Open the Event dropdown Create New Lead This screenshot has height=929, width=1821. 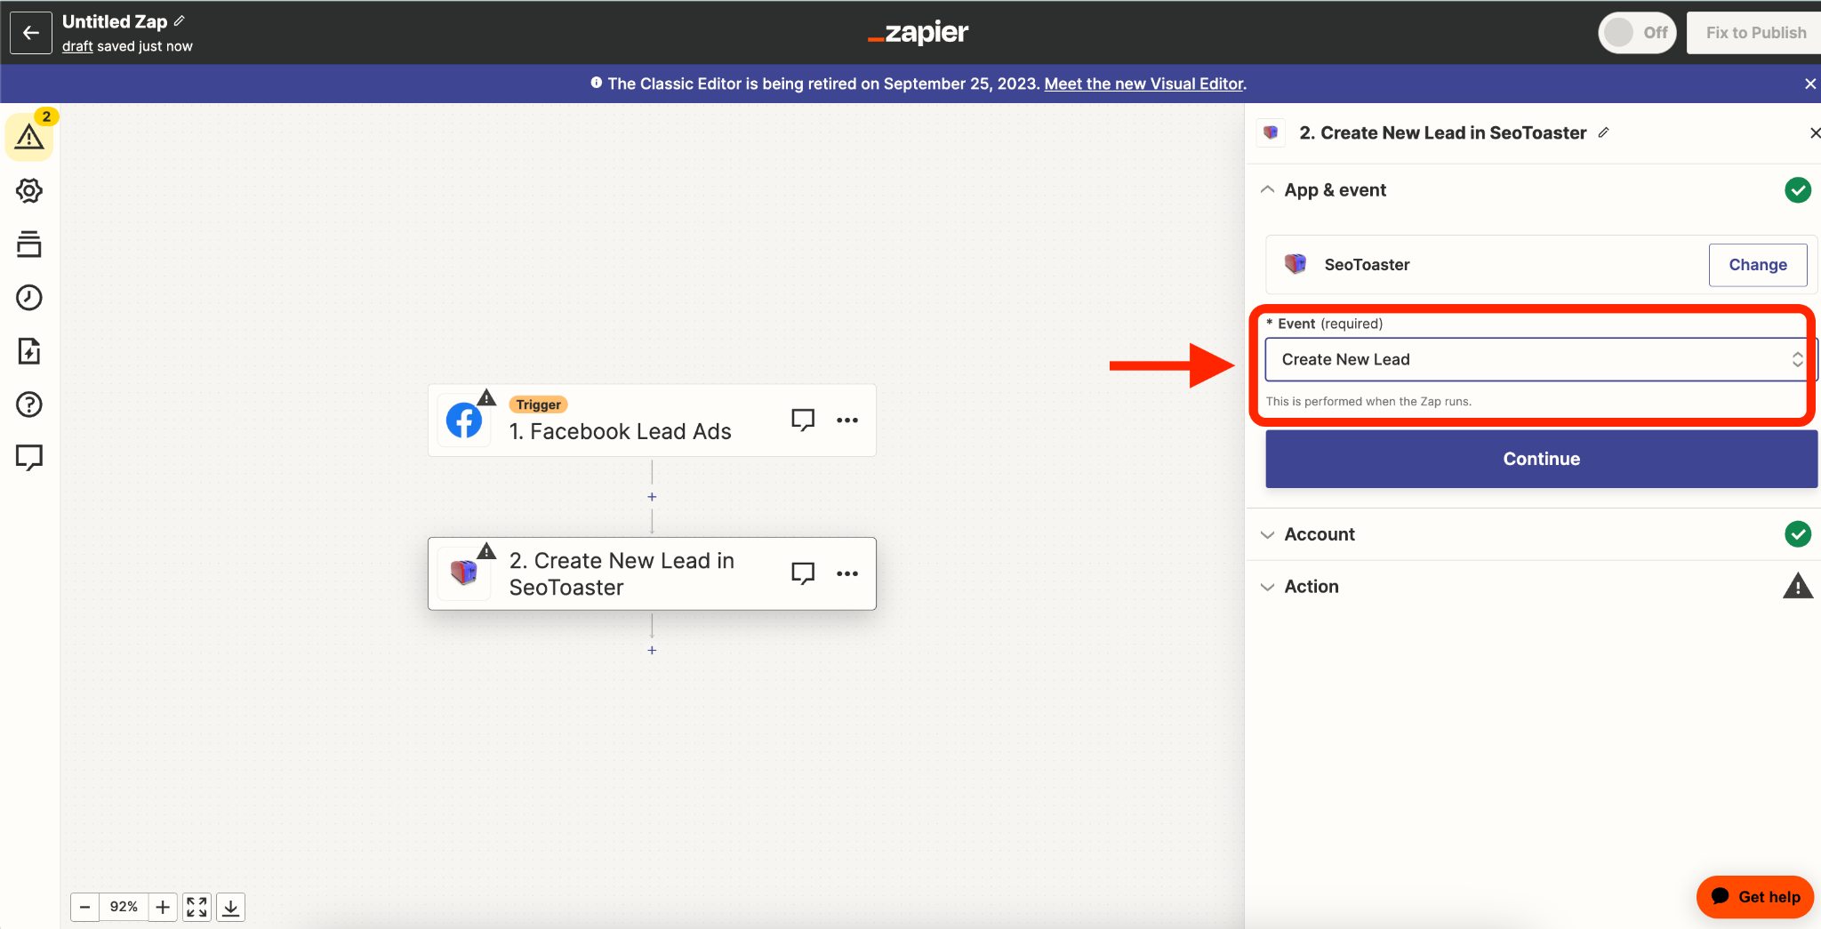(x=1541, y=359)
